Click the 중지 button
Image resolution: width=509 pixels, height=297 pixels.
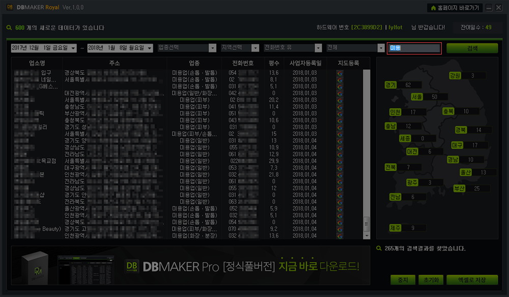(x=403, y=280)
